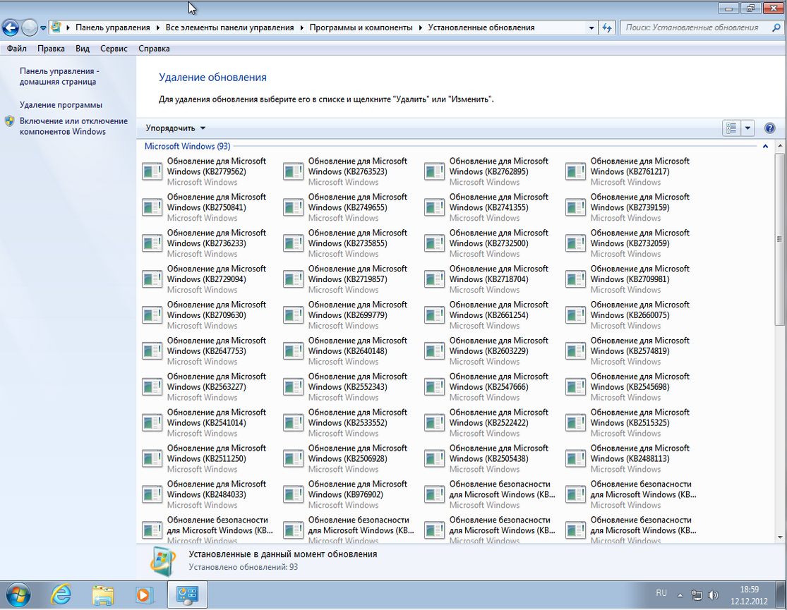This screenshot has width=787, height=610.
Task: Select update icon for KB2741355
Action: (x=434, y=207)
